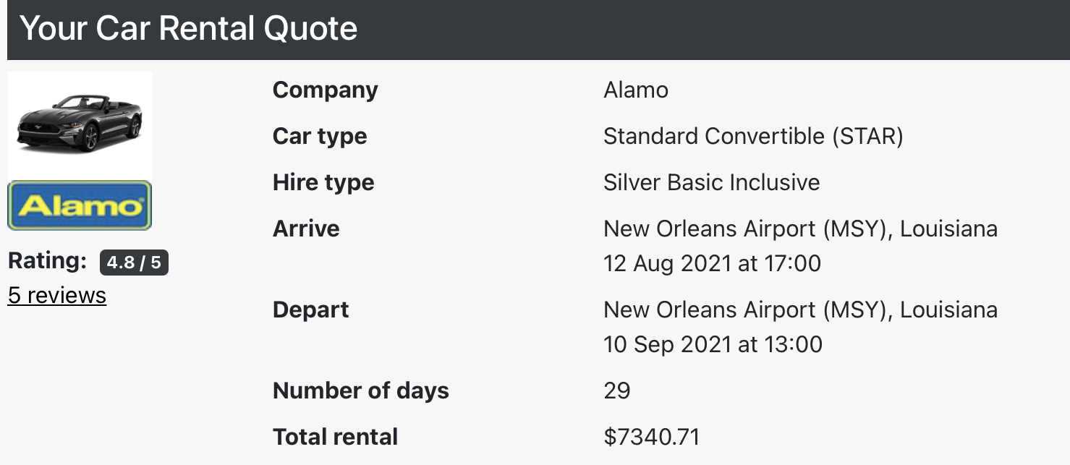Screen dimensions: 1070x465
Task: Click the Your Car Rental Quote header
Action: click(x=189, y=29)
